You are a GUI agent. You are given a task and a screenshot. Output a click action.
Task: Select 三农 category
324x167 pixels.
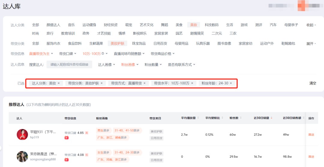click(233, 34)
